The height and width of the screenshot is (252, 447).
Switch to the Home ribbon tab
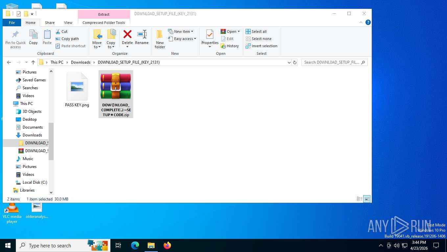pos(31,23)
